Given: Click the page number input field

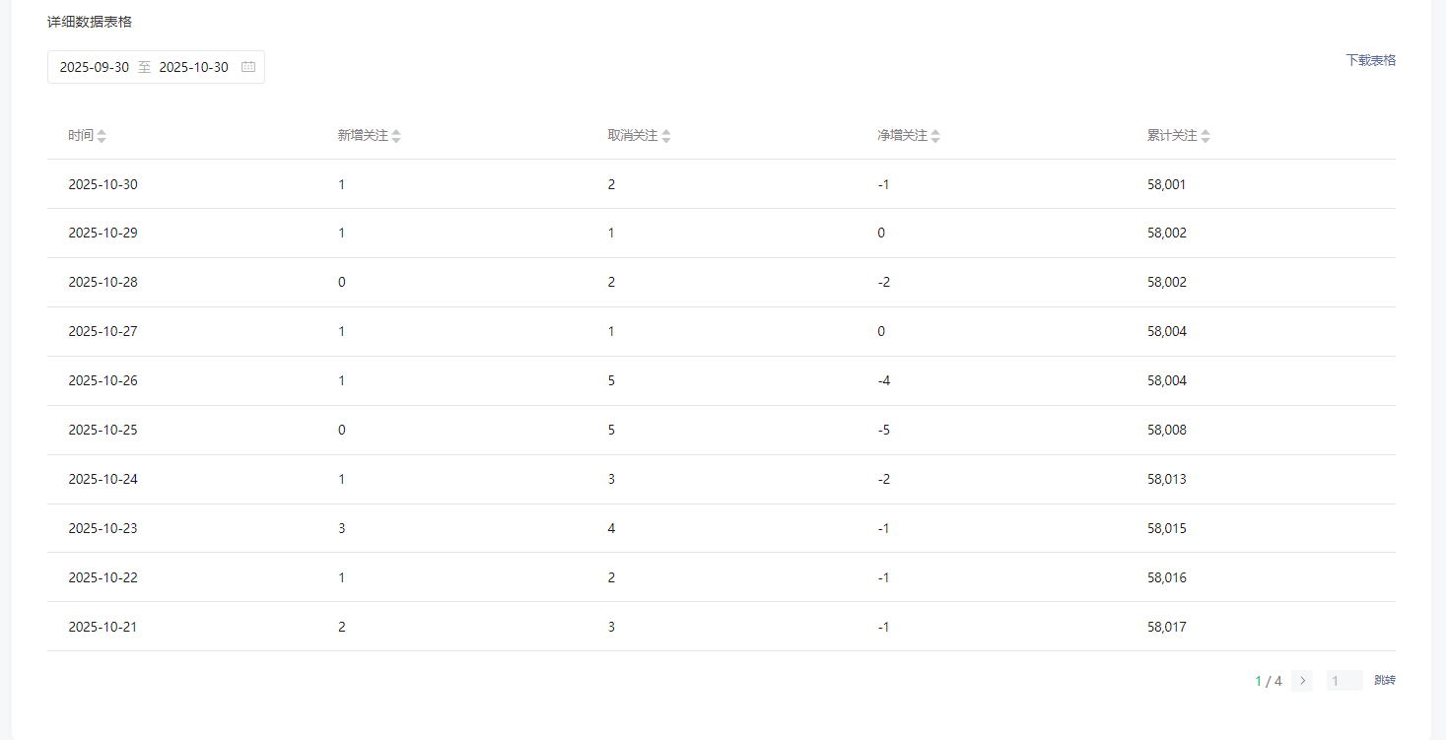Looking at the screenshot, I should tap(1343, 681).
